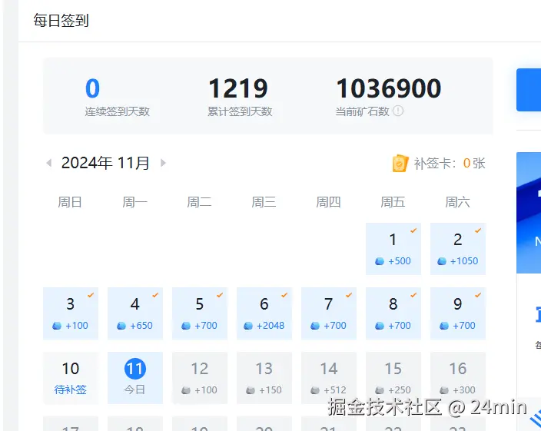
Task: Click the 当前矿石数 label
Action: (362, 111)
